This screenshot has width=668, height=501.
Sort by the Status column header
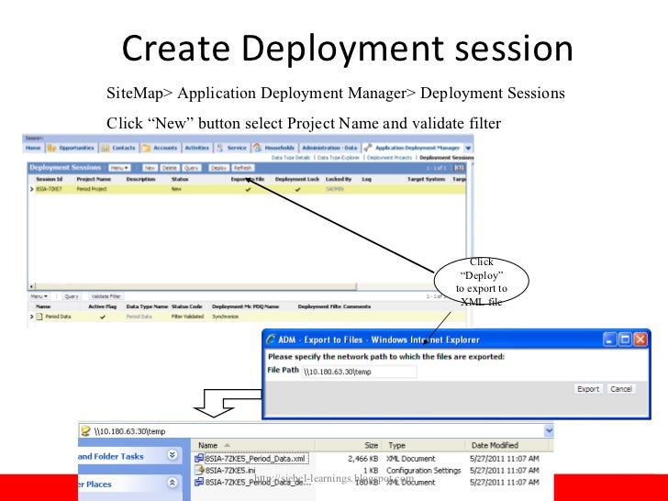[180, 179]
